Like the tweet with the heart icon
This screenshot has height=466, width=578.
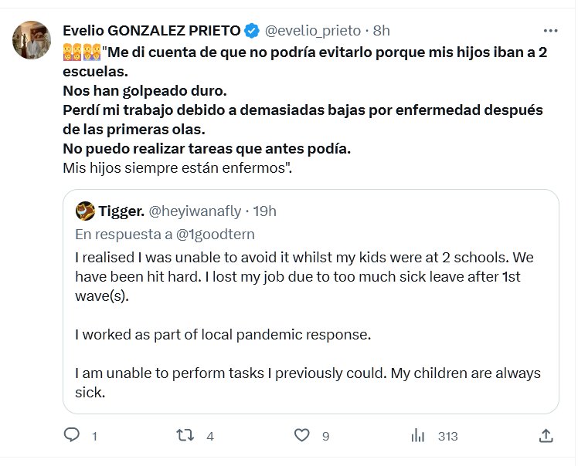click(302, 436)
